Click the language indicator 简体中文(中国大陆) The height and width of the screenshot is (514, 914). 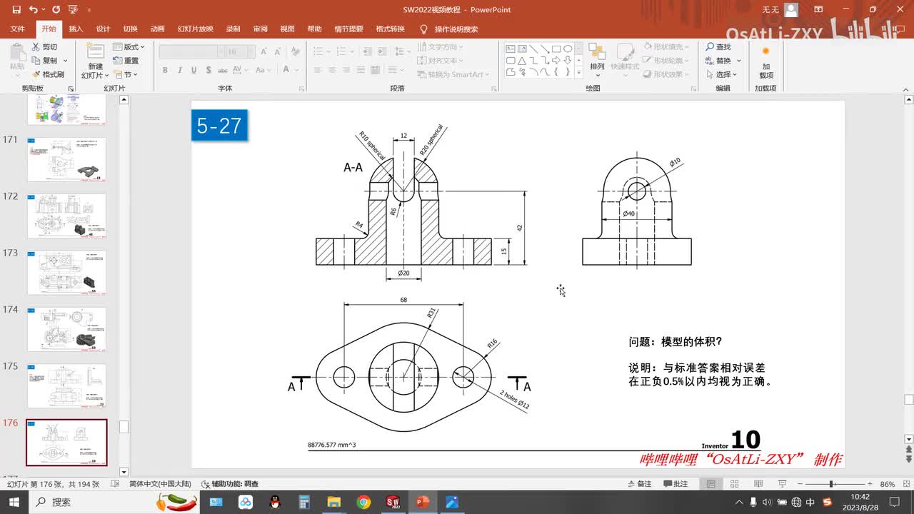click(x=160, y=483)
